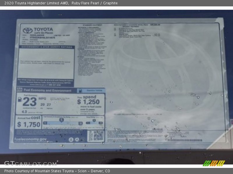
Task: Click the '$ 1,250' fuel spend value
Action: [x=88, y=102]
